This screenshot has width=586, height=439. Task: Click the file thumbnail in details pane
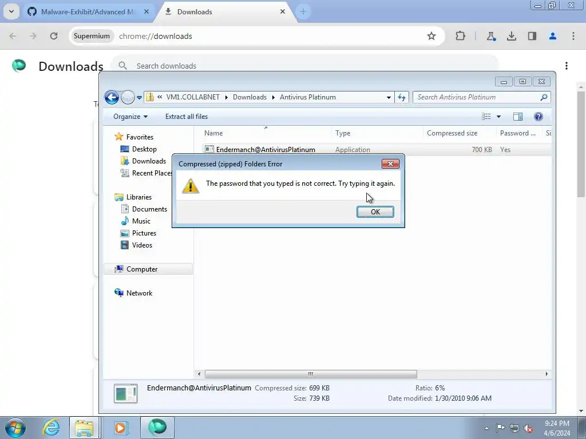125,393
